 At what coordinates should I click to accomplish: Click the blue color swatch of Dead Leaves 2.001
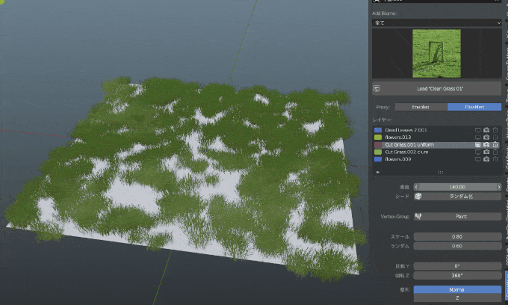point(378,130)
